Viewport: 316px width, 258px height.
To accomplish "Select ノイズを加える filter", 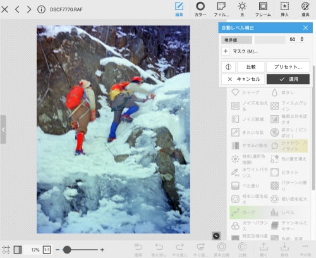I will pyautogui.click(x=250, y=106).
